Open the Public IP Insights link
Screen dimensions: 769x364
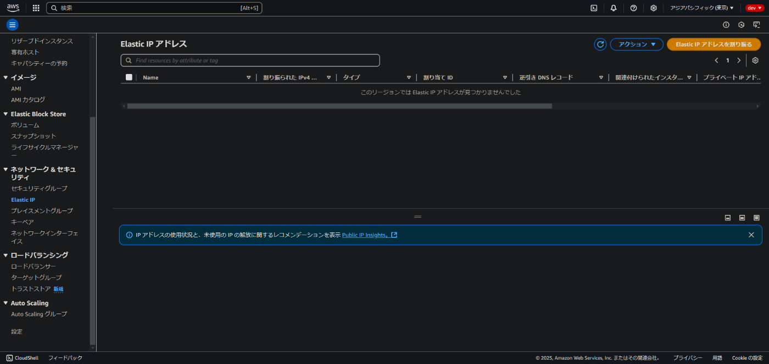(x=369, y=235)
